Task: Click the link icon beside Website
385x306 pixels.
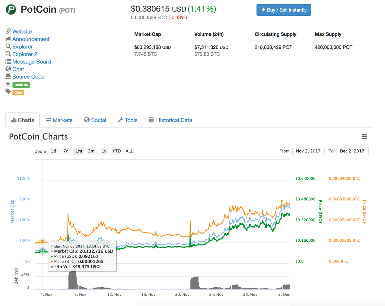Action: point(8,31)
